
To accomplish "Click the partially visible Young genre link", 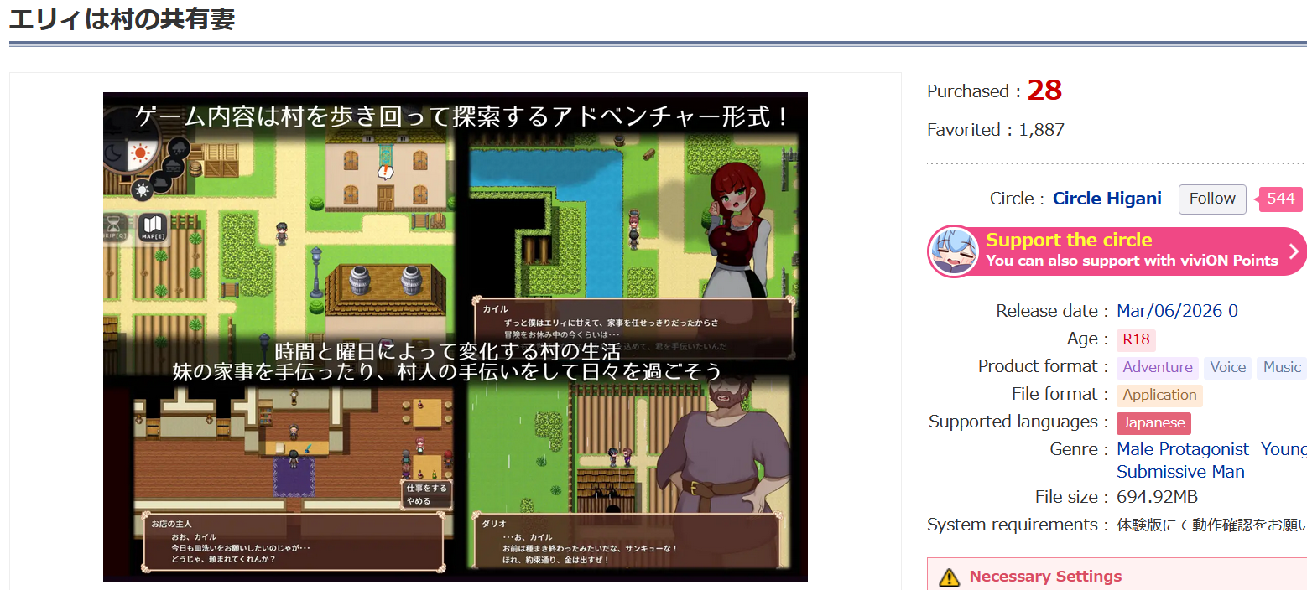I will tap(1284, 449).
